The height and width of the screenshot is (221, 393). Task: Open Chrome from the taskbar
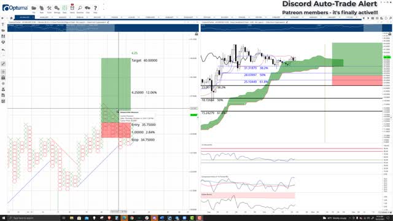pos(132,218)
